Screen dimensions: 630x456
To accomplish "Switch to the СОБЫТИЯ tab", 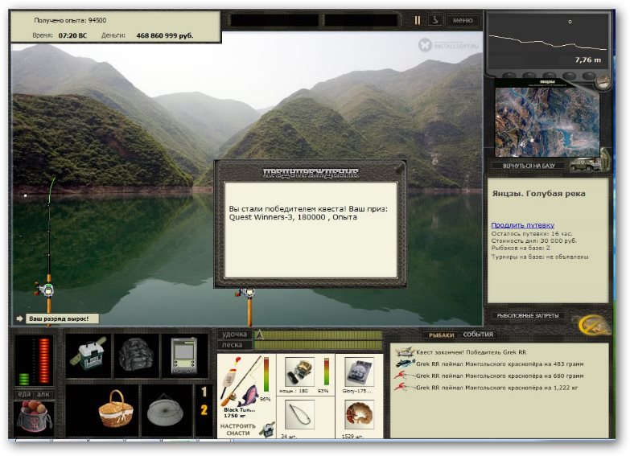I will coord(478,335).
